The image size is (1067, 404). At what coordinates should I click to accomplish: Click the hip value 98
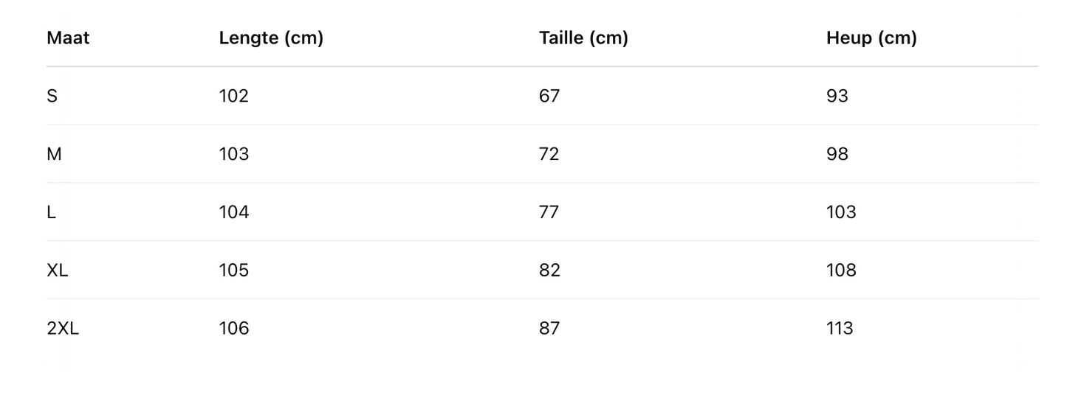point(837,154)
